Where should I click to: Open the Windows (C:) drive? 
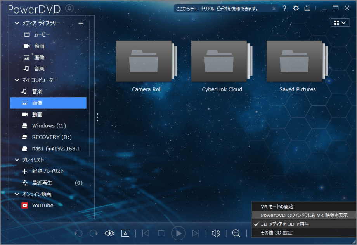[x=48, y=125]
